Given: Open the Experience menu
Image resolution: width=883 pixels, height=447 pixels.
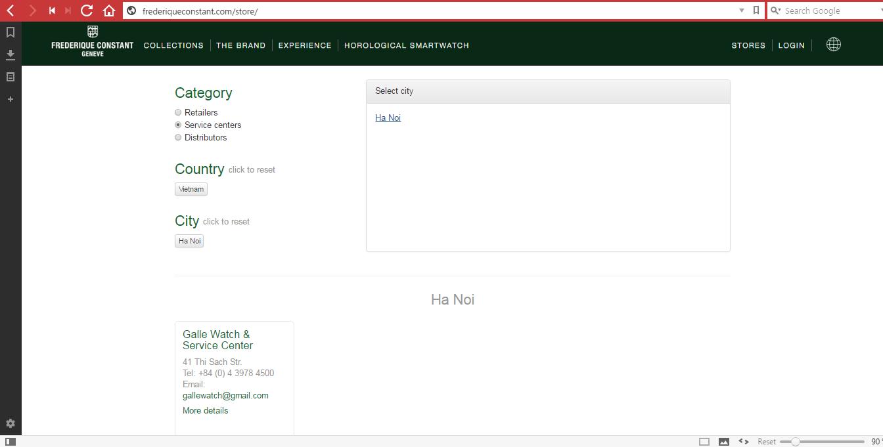Looking at the screenshot, I should pos(305,45).
